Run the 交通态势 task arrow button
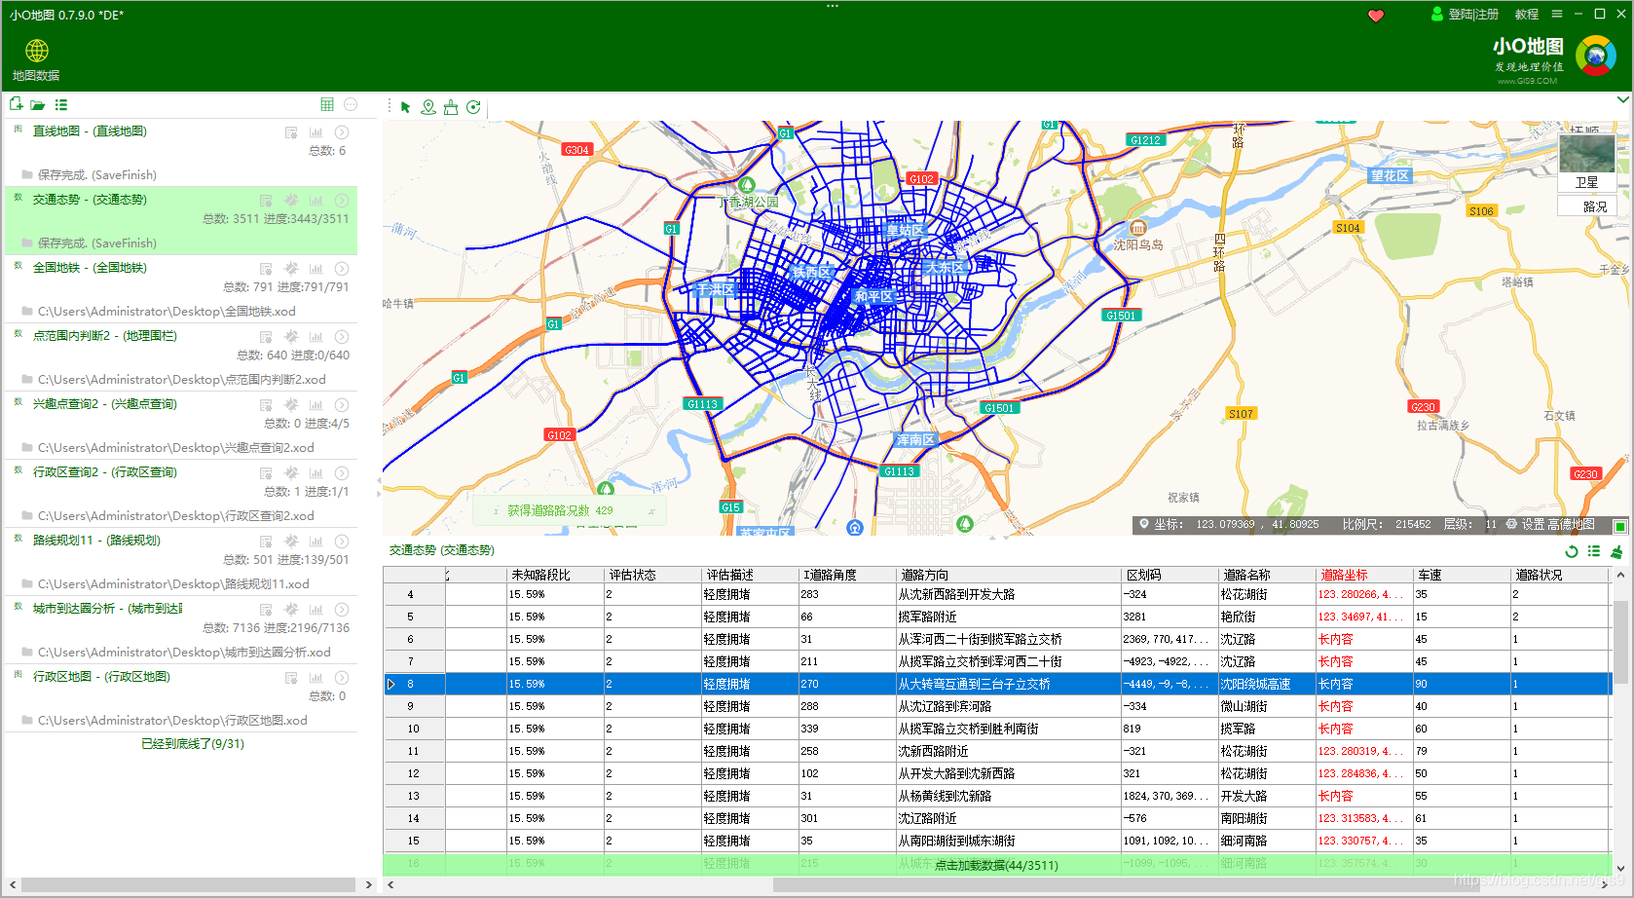1634x898 pixels. point(342,201)
